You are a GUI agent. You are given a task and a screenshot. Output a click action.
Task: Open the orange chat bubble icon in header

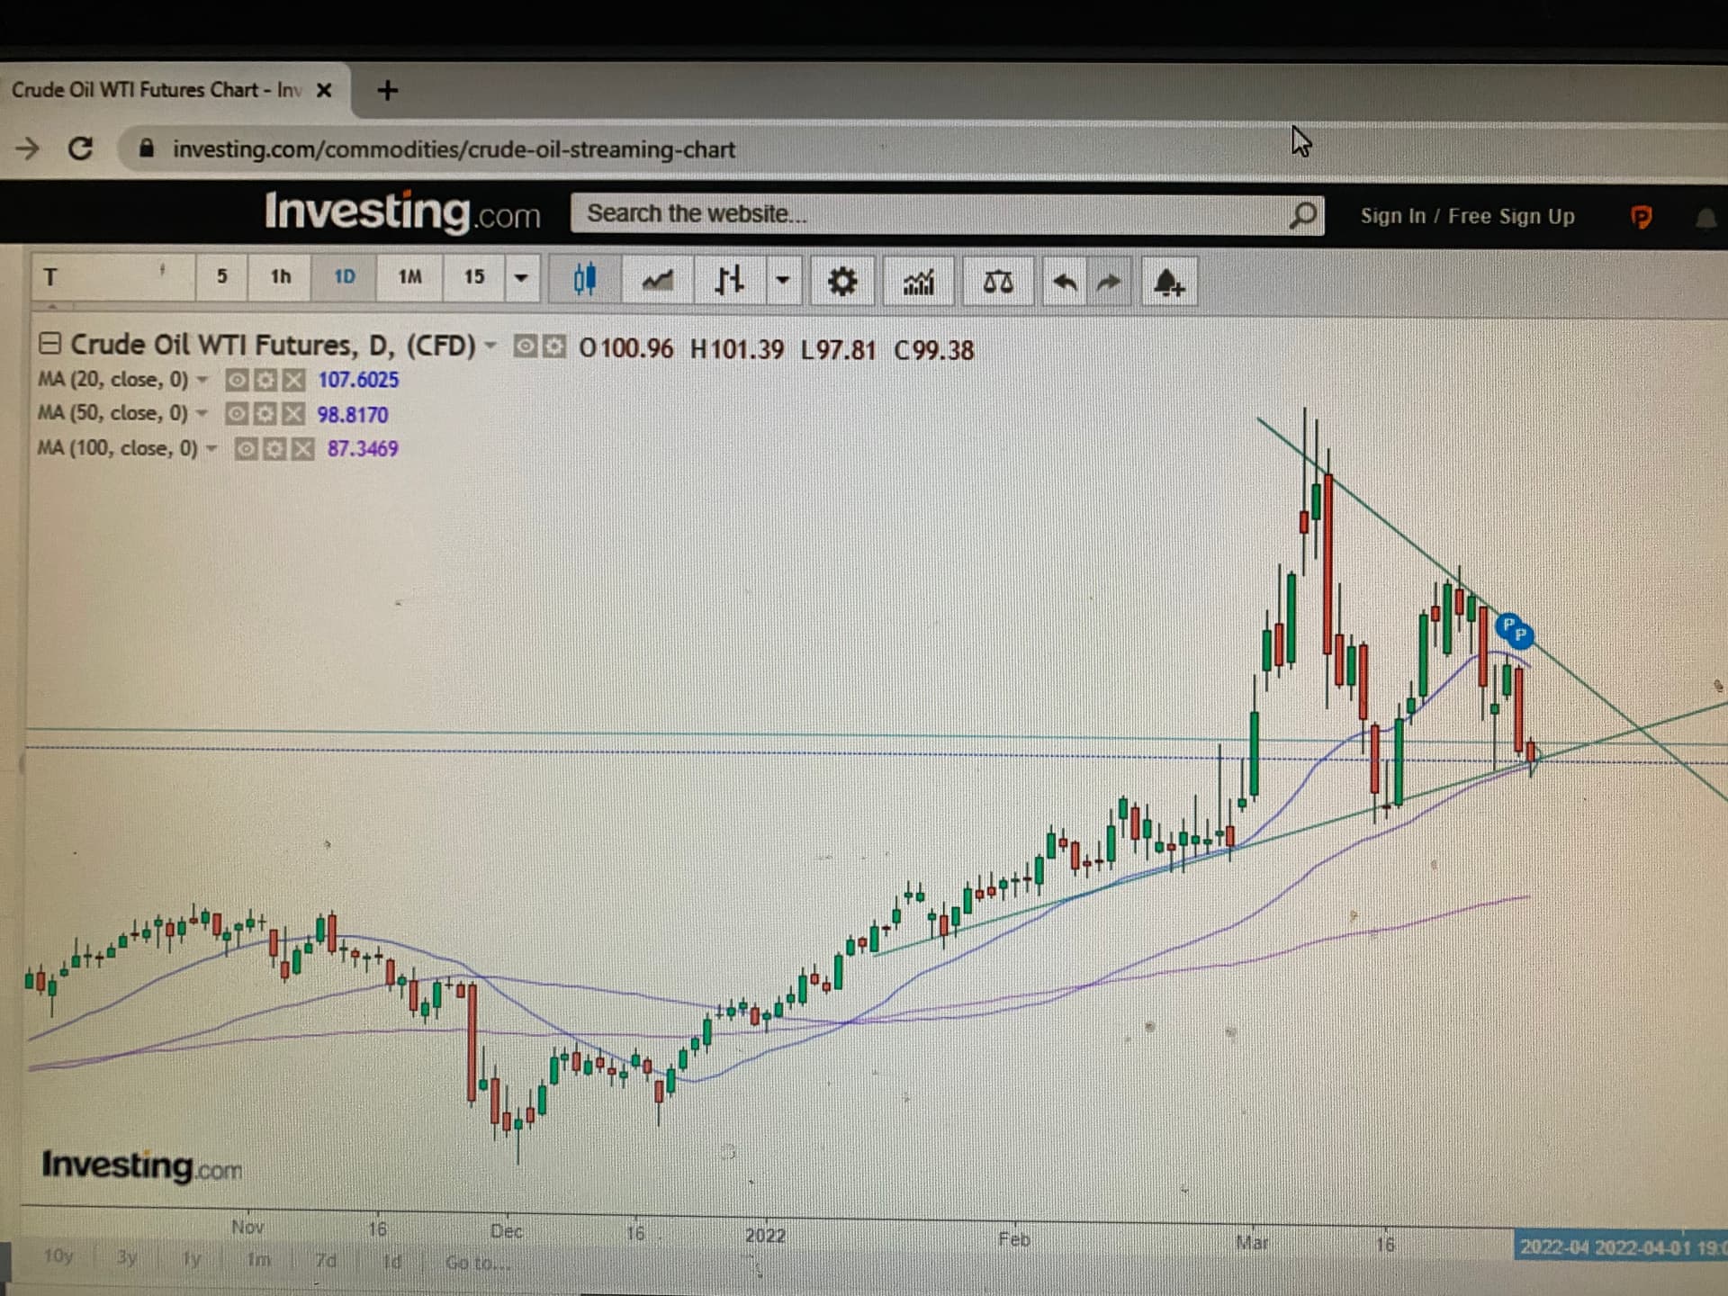click(x=1641, y=217)
